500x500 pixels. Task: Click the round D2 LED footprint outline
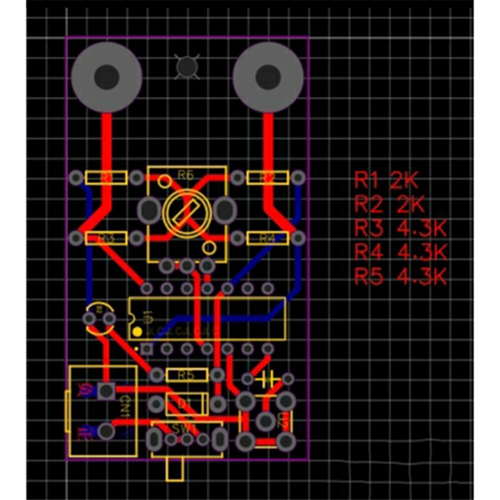point(99,318)
